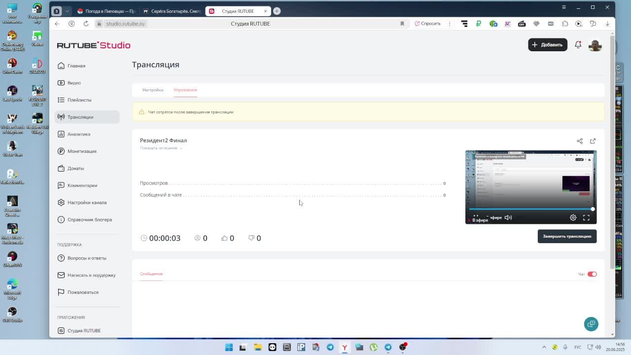Open the OFF extension icon
The image size is (631, 355).
(522, 24)
